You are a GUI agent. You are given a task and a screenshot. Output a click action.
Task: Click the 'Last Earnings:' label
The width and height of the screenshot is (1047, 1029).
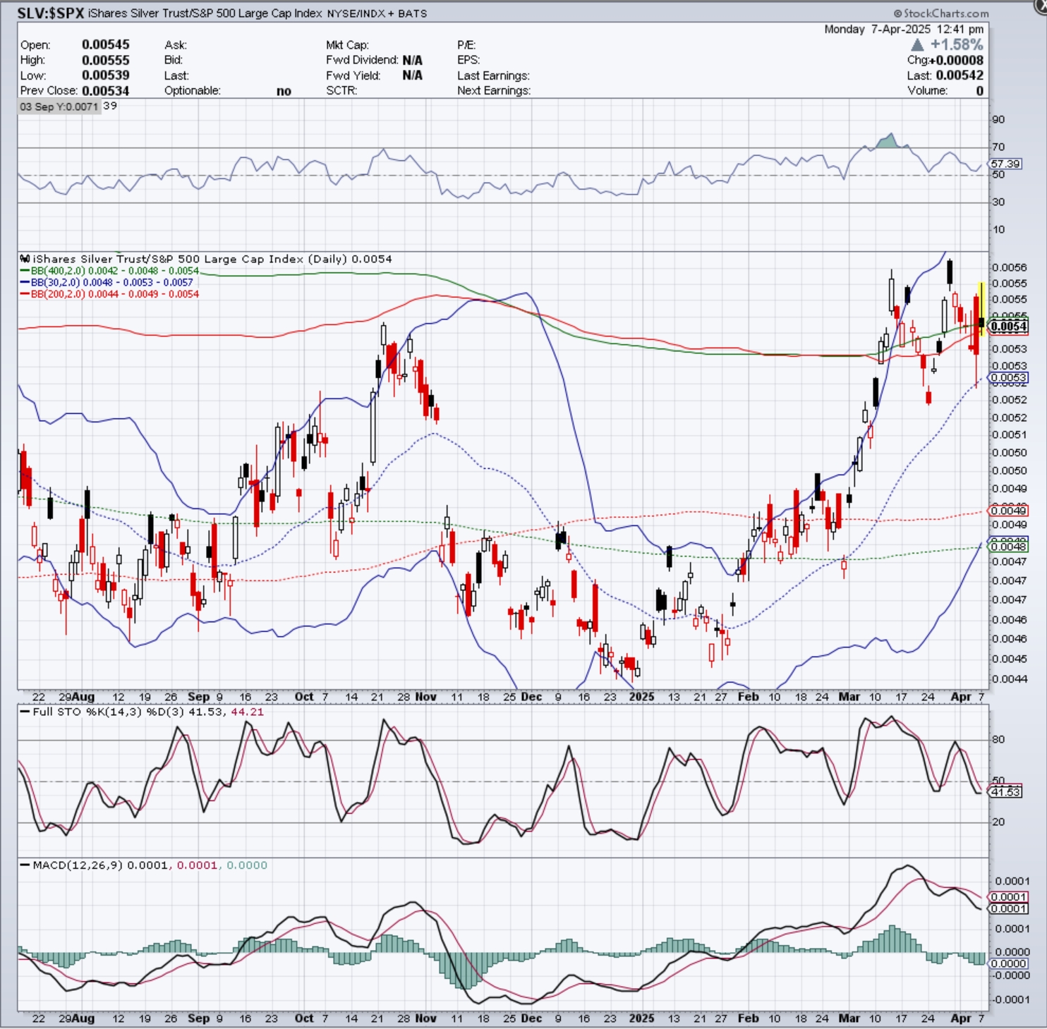tap(493, 75)
